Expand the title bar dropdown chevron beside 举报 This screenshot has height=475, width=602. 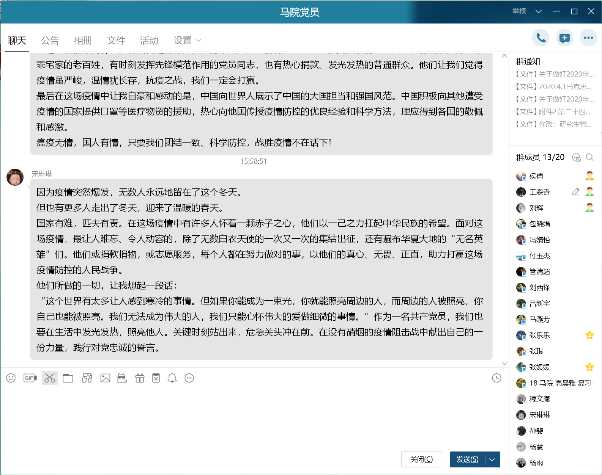coord(538,11)
